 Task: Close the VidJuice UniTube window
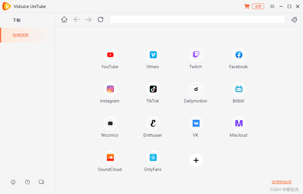(298, 6)
